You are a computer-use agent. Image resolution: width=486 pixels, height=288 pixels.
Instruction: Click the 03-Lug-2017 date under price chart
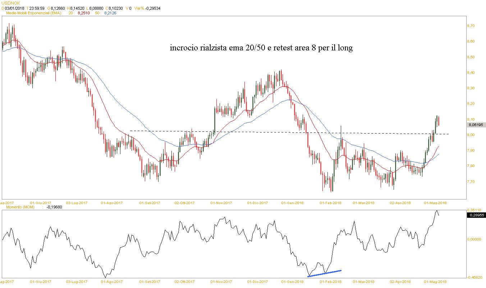[x=78, y=203]
